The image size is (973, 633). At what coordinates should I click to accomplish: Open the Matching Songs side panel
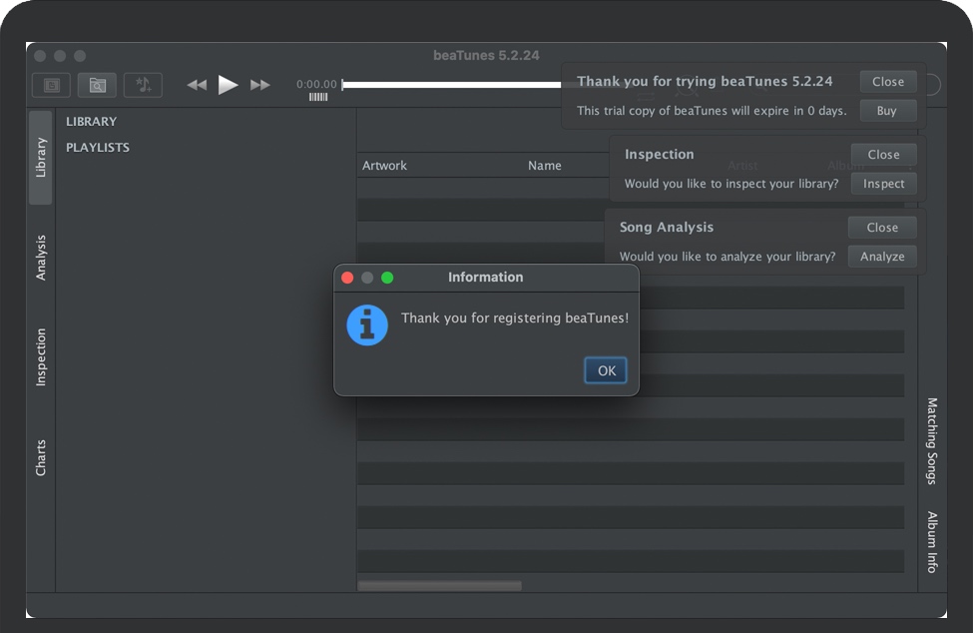(x=931, y=440)
